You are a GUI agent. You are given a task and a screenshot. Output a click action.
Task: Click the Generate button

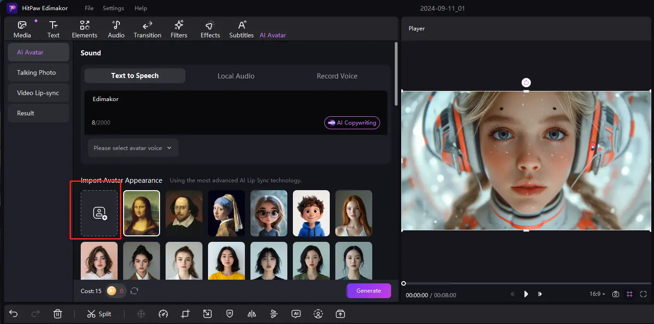[x=369, y=291]
